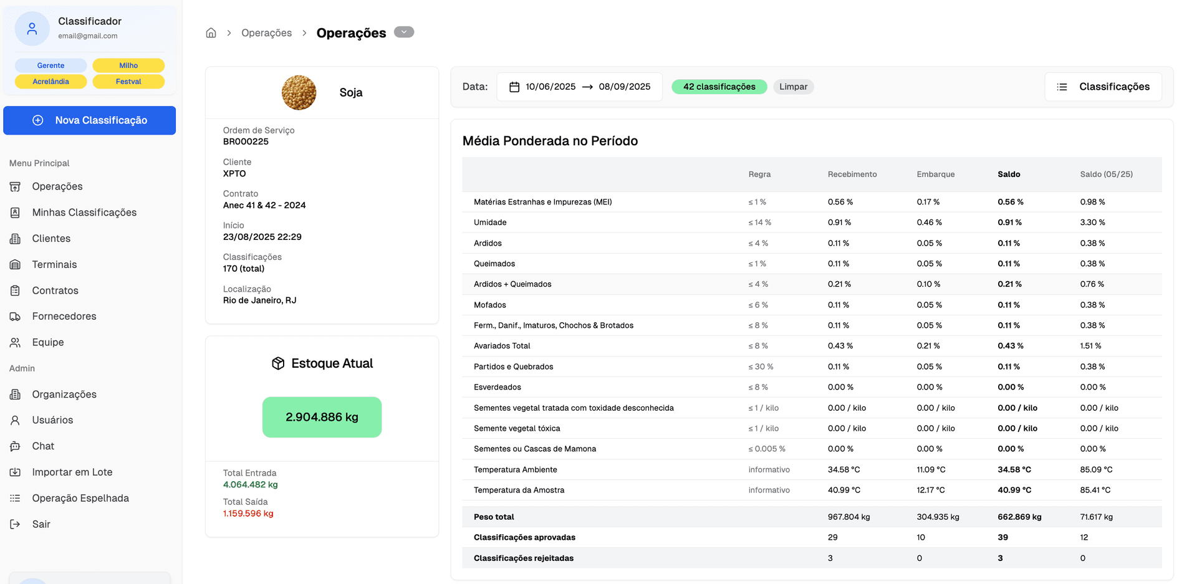Click the Nova Classificação button

90,120
